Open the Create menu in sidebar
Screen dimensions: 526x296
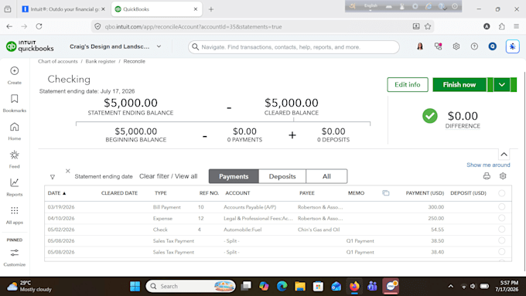tap(15, 76)
